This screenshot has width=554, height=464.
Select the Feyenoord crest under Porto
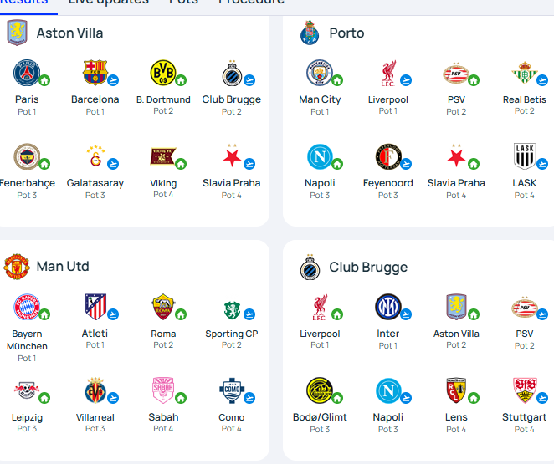[x=388, y=156]
